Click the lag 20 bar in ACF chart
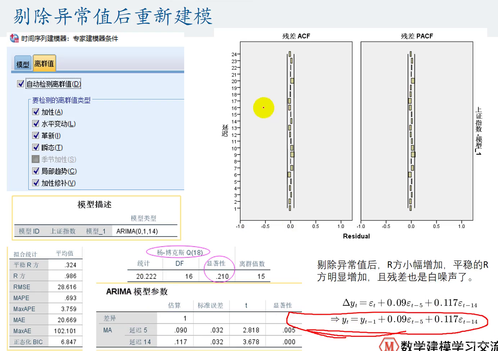This screenshot has width=498, height=351. tap(292, 81)
